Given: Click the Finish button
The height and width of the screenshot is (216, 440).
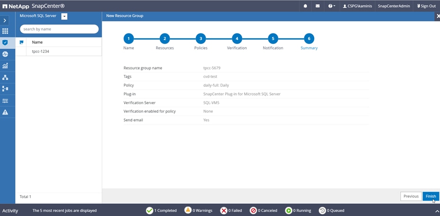Looking at the screenshot, I should pos(431,196).
